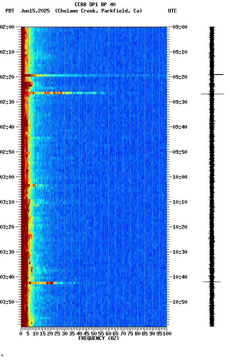Click the 09:10 UTC time label
This screenshot has height=360, width=230.
click(180, 52)
